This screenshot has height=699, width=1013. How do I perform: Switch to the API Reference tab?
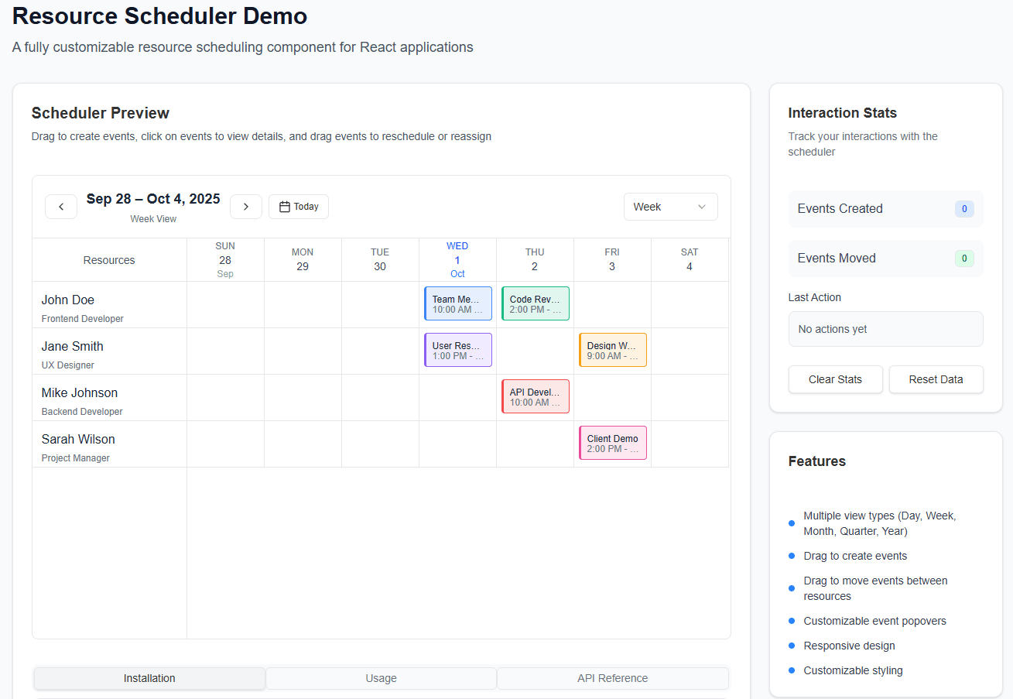(612, 678)
